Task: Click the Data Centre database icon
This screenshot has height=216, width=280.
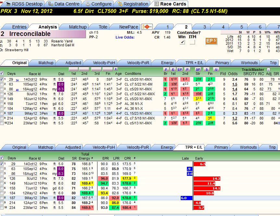Action: click(x=51, y=4)
